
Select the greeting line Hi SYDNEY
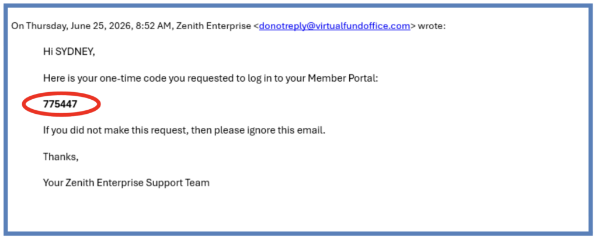[69, 53]
